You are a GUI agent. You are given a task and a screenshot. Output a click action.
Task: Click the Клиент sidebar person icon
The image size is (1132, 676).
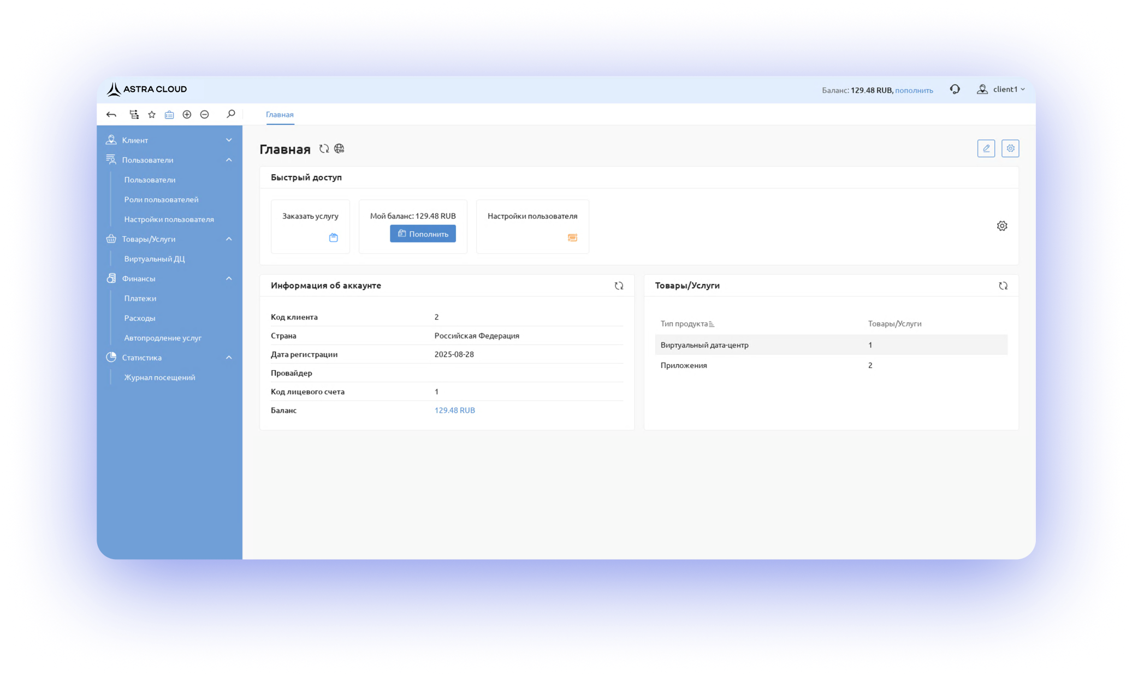pyautogui.click(x=111, y=140)
